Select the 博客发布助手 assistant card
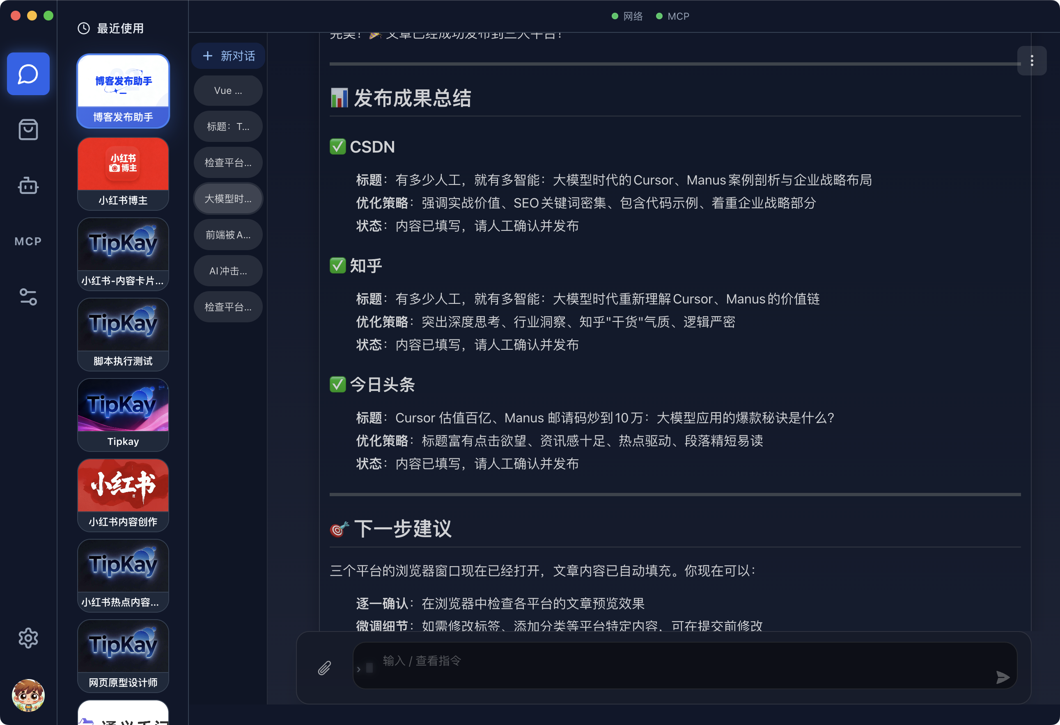The width and height of the screenshot is (1060, 725). pos(123,91)
